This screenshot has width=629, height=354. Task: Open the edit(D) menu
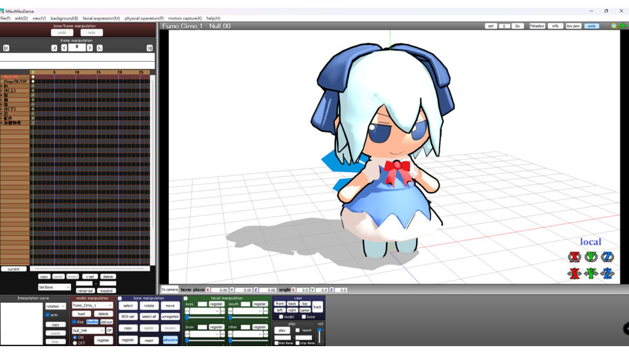point(21,18)
